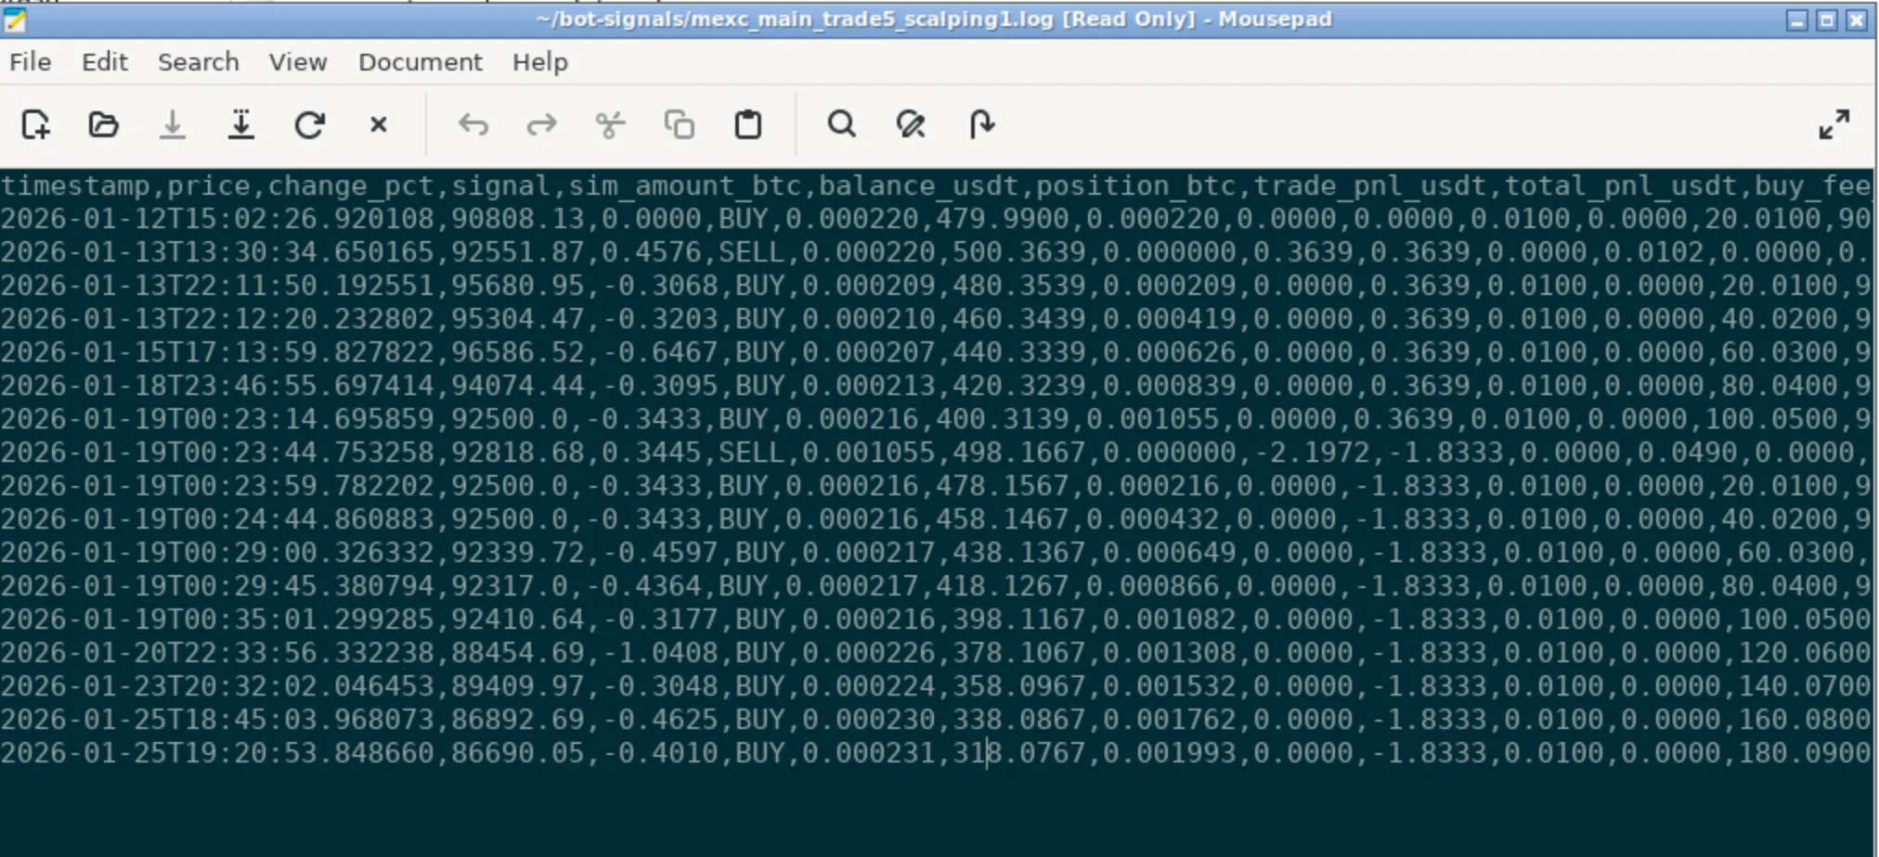Maximize the Mousepad window
The width and height of the screenshot is (1879, 857).
1827,19
